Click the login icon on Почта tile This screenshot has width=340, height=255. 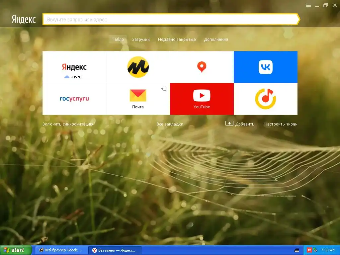[163, 88]
